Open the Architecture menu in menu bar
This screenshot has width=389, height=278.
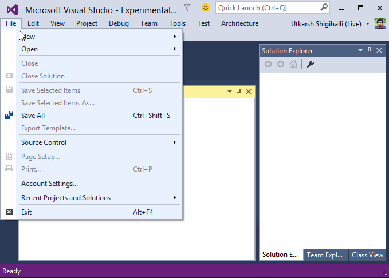239,23
